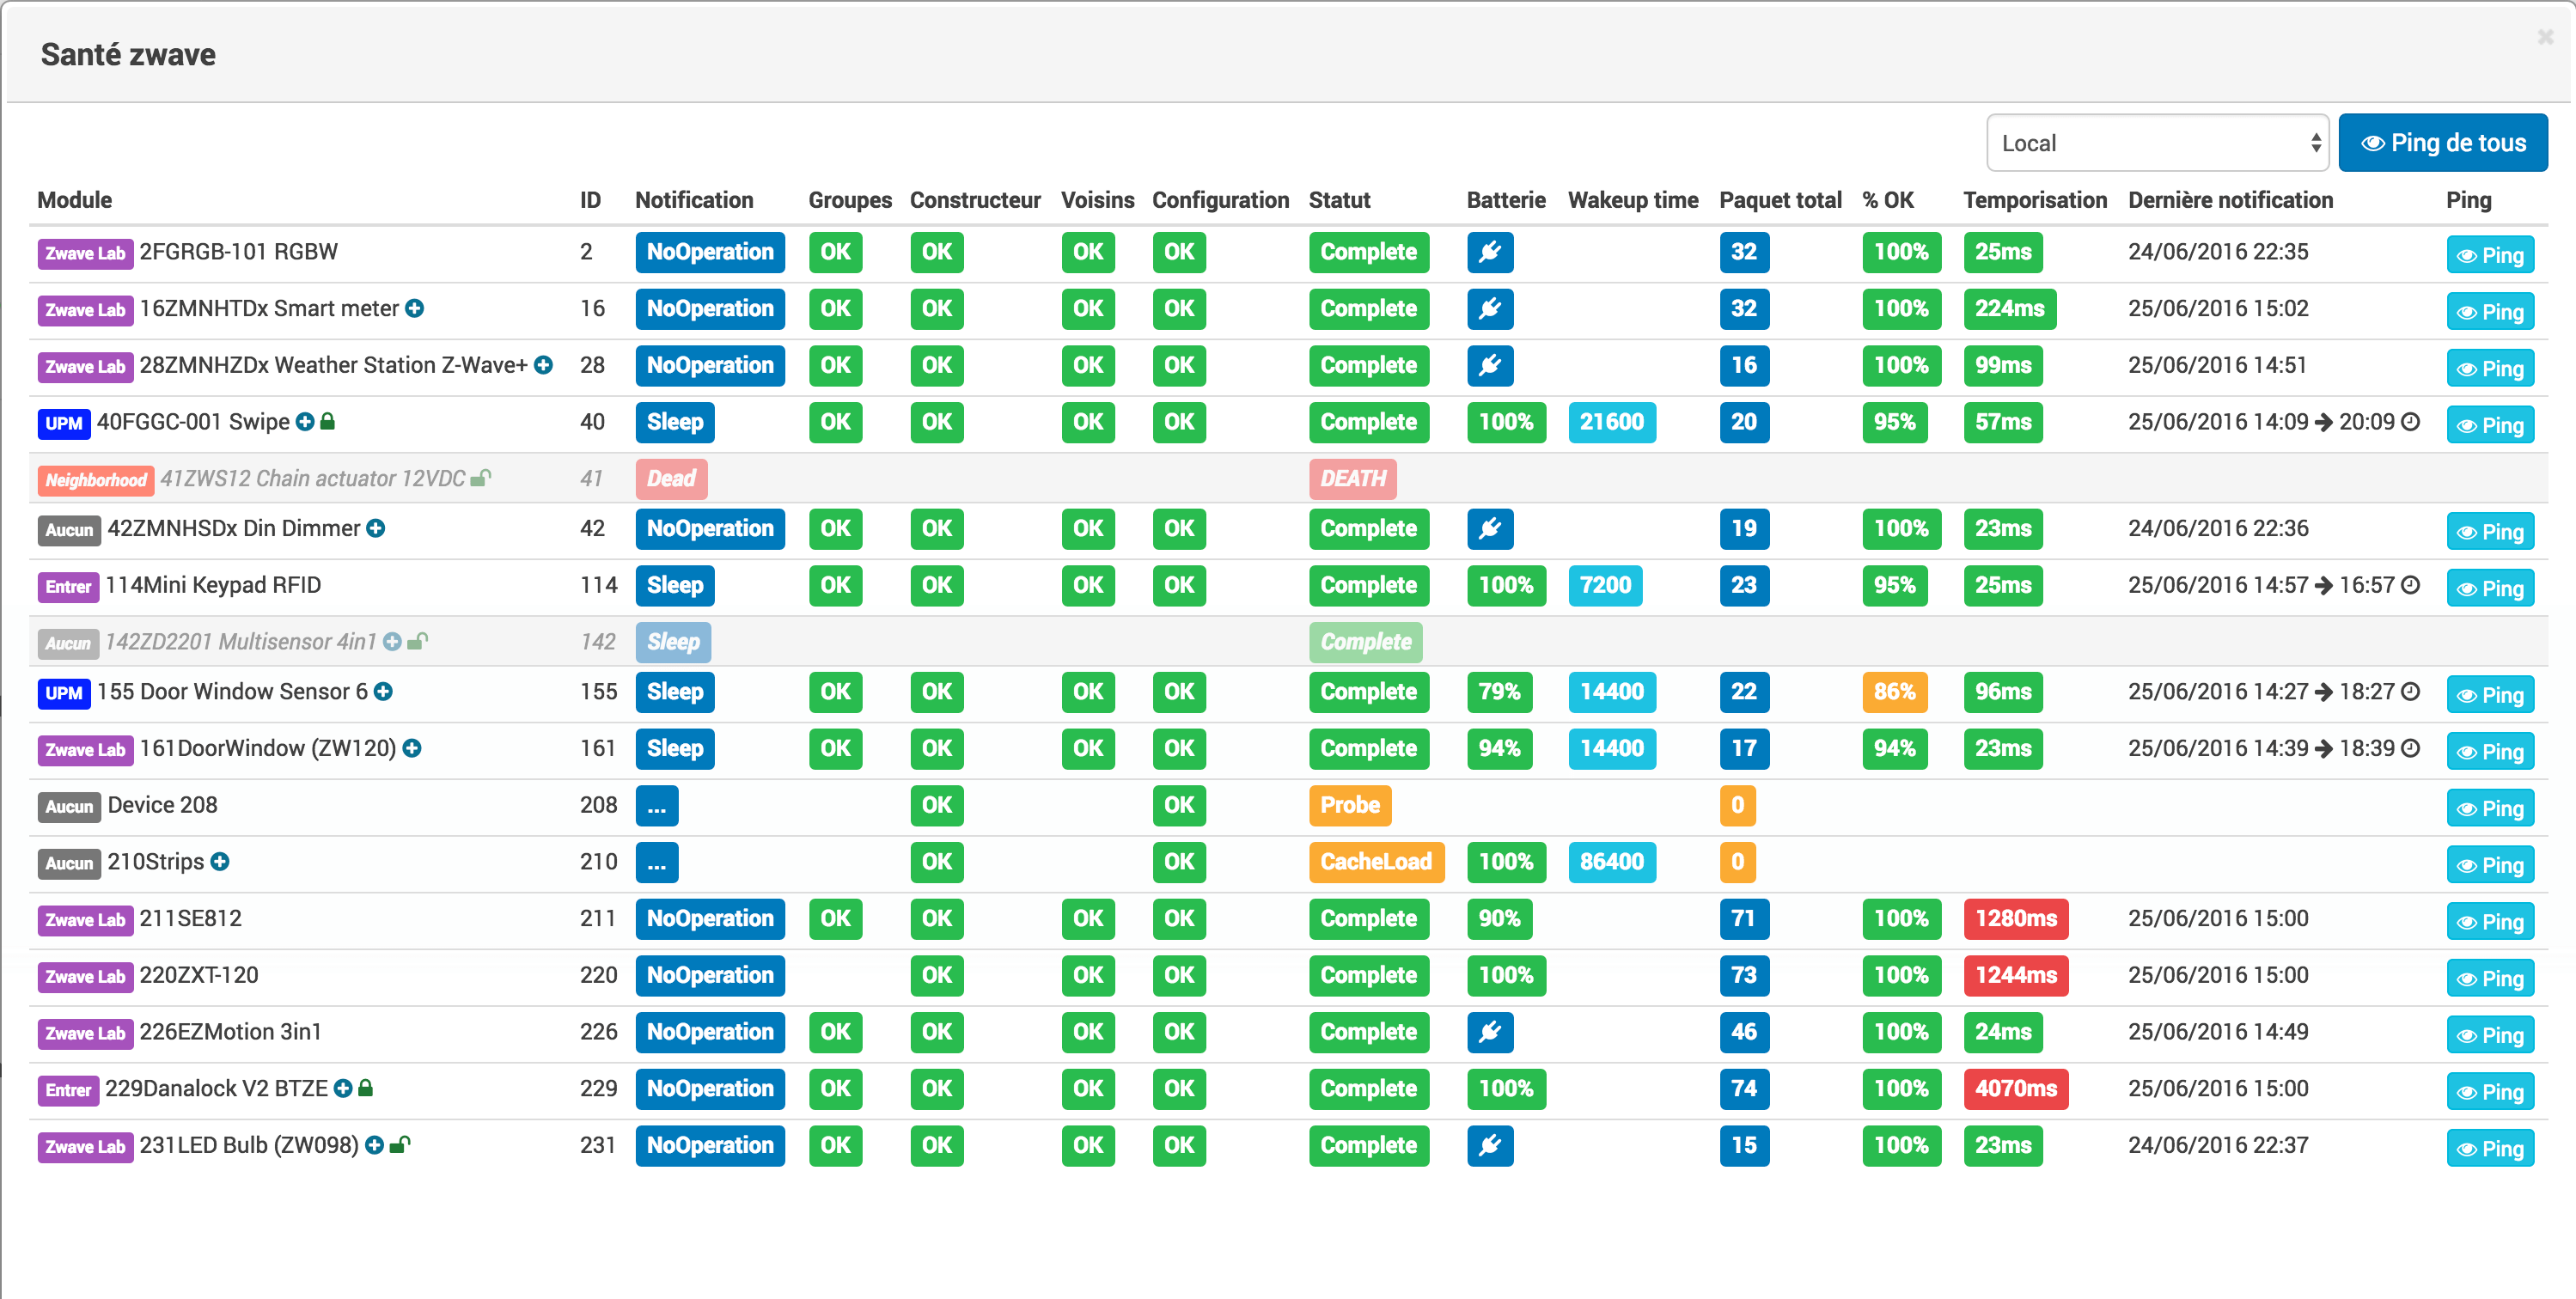Close the Santé zwave dialog
Viewport: 2576px width, 1299px height.
pos(2545,37)
